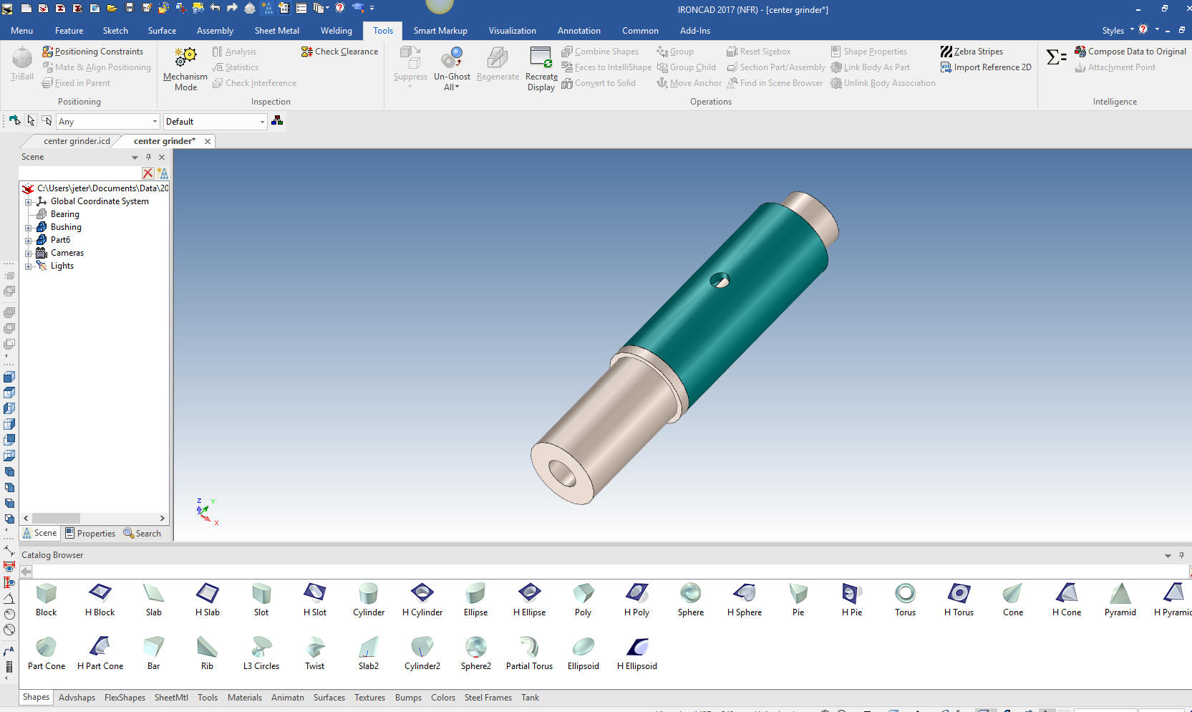This screenshot has width=1192, height=712.
Task: Select the Pyramid catalog shape
Action: tap(1120, 600)
